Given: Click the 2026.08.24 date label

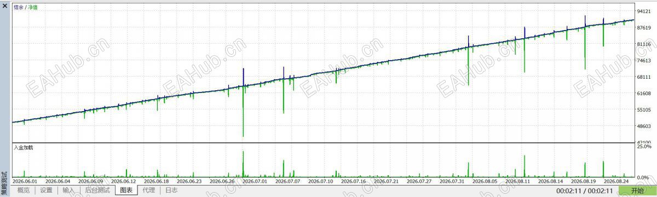Looking at the screenshot, I should click(616, 181).
